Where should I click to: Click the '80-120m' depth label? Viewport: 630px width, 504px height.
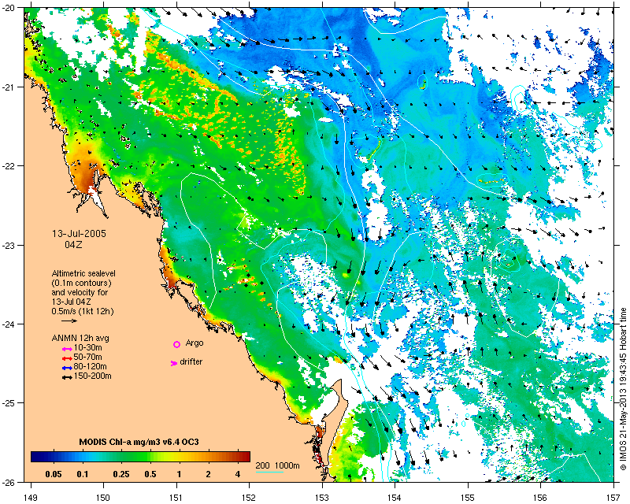pos(90,366)
